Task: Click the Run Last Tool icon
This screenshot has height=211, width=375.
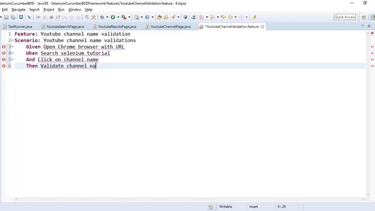Action: click(124, 17)
